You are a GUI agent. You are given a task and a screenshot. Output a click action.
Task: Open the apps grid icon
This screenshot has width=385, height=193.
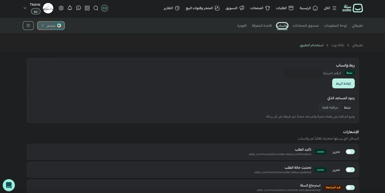click(x=87, y=8)
